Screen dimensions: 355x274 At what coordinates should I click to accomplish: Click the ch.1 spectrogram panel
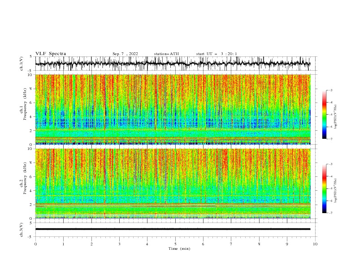[173, 109]
